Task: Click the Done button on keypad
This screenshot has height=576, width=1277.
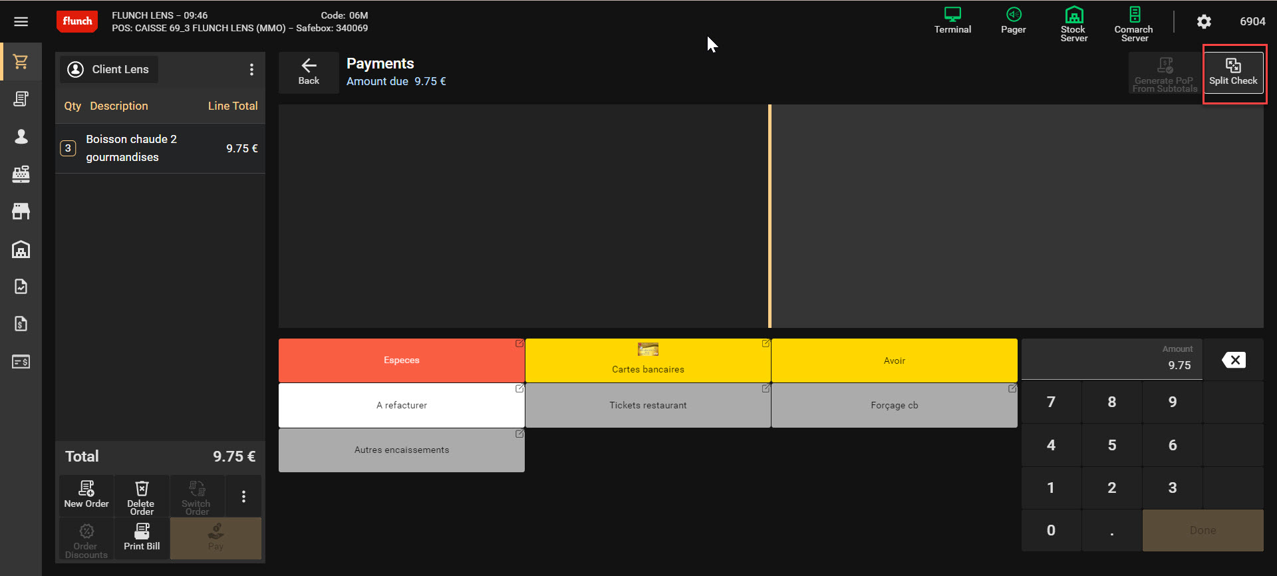Action: (x=1203, y=530)
